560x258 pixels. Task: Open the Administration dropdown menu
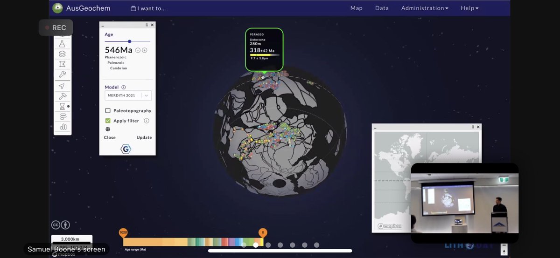click(425, 8)
